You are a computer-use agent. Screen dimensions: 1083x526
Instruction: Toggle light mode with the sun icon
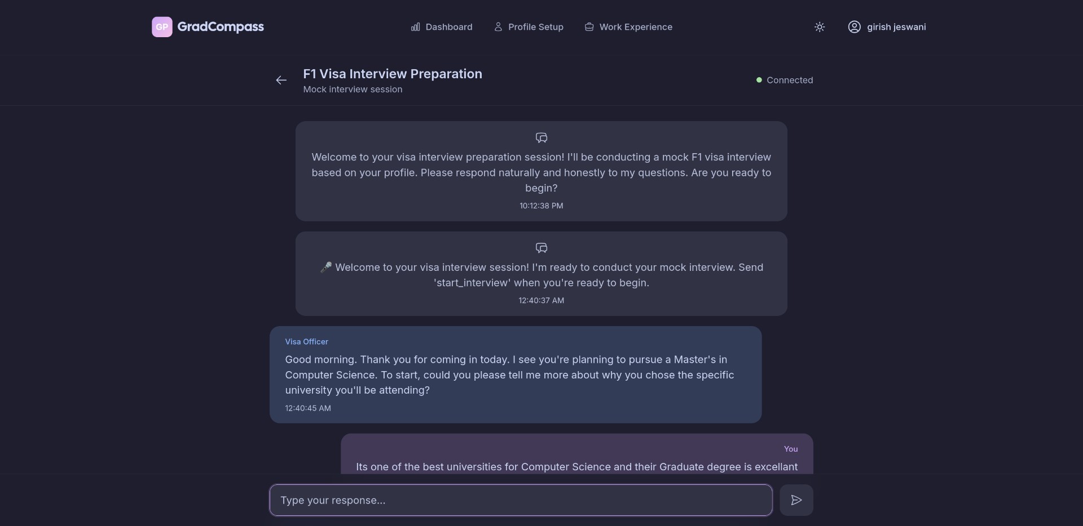pyautogui.click(x=819, y=26)
